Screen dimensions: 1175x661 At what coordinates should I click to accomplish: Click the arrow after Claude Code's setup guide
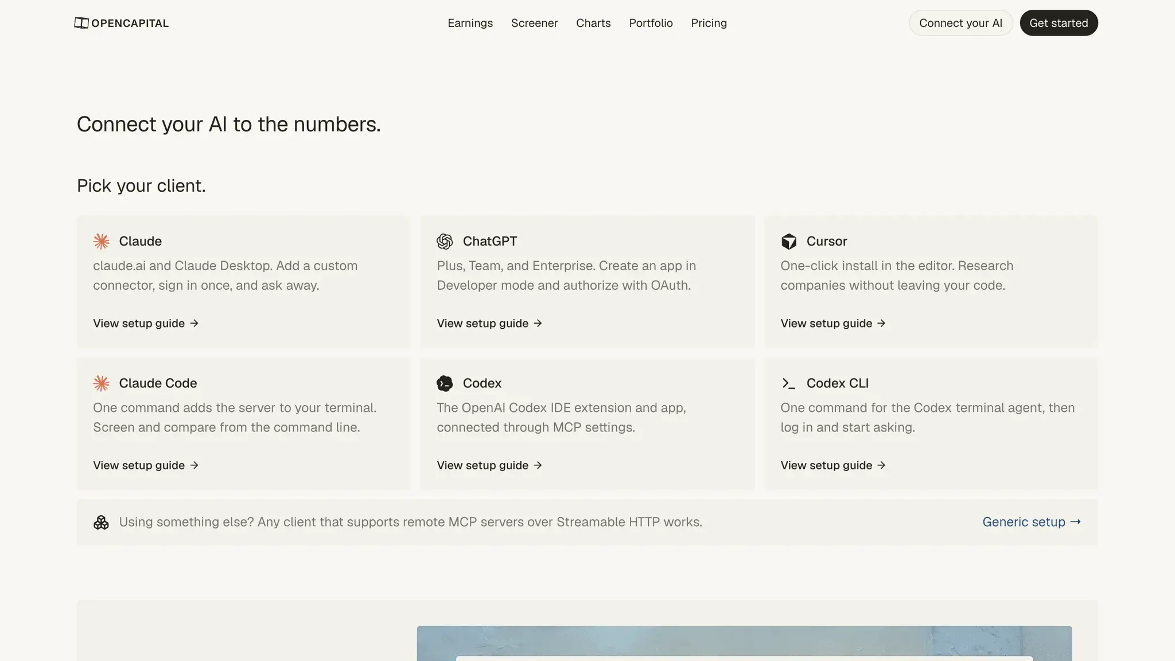click(194, 465)
